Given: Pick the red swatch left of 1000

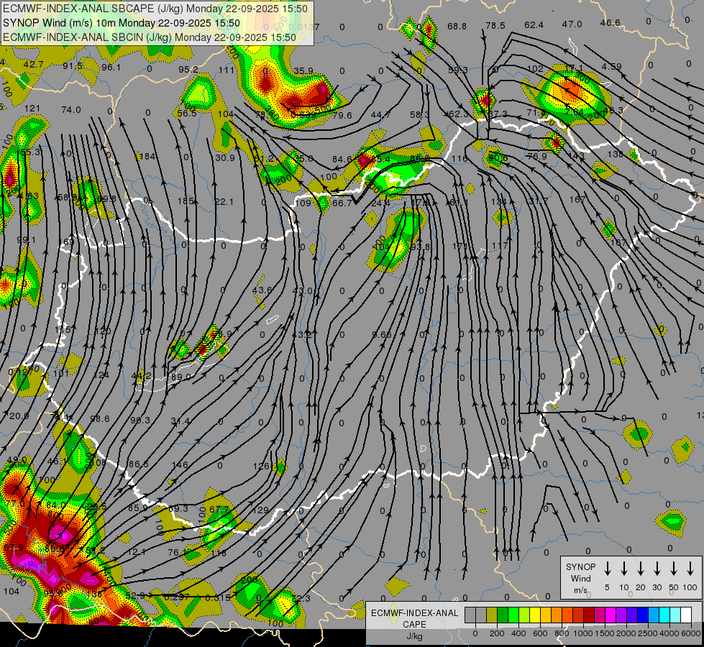Looking at the screenshot, I should [x=578, y=615].
